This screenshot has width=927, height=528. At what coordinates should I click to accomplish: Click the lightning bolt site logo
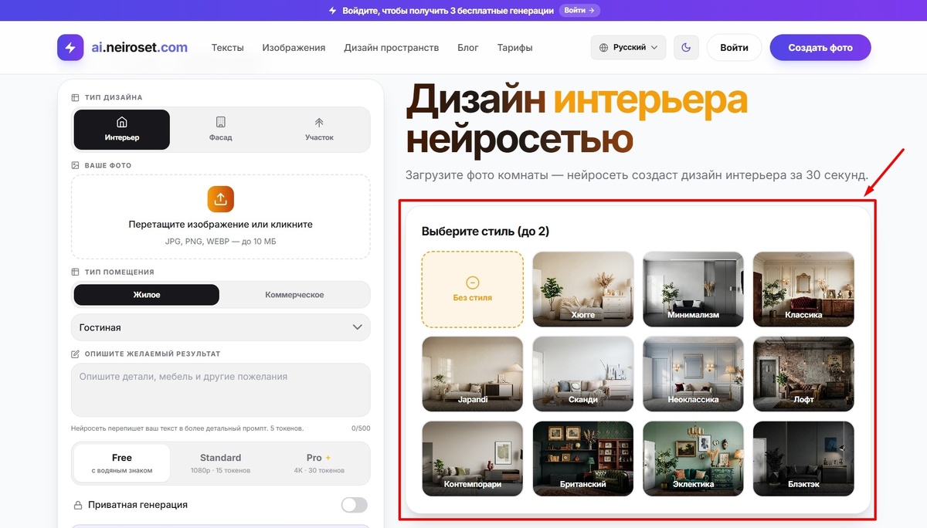[70, 47]
